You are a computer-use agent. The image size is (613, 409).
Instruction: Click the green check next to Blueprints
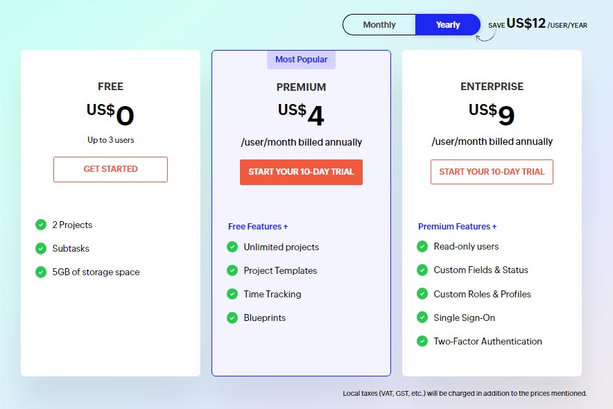click(232, 317)
